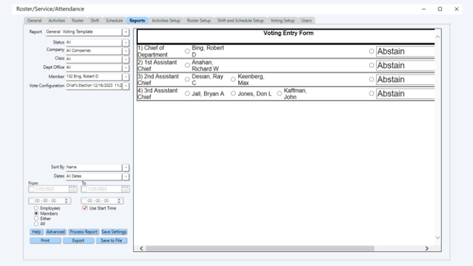Image resolution: width=473 pixels, height=266 pixels.
Task: Switch to Shift and Schedule Setup tab
Action: 240,21
